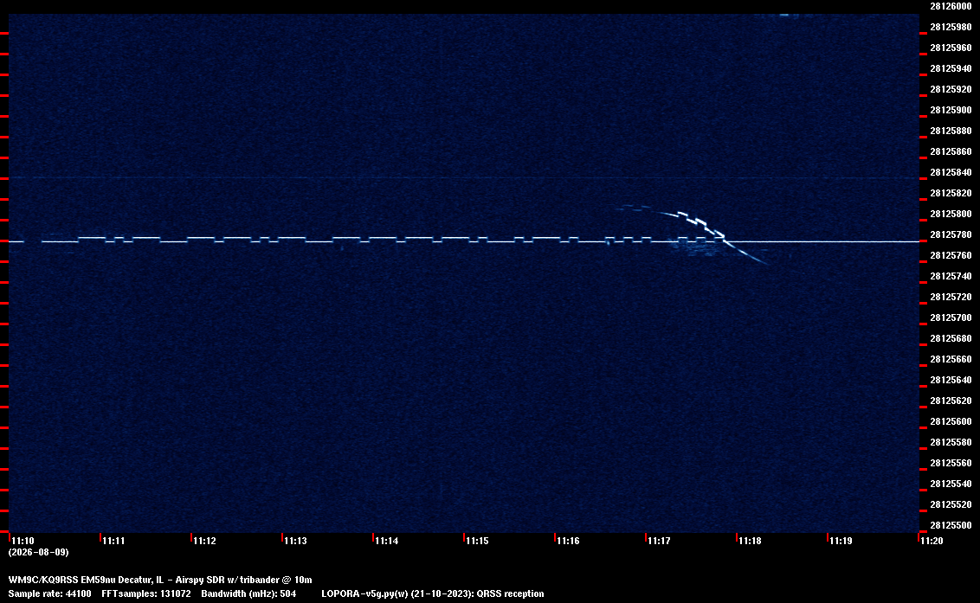Click the date (2026-08-09) label
The width and height of the screenshot is (980, 603).
tap(38, 552)
